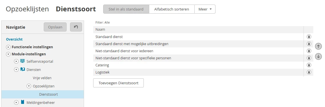325x107 pixels.
Task: Select Vrije velden in the navigation tree
Action: pos(42,78)
